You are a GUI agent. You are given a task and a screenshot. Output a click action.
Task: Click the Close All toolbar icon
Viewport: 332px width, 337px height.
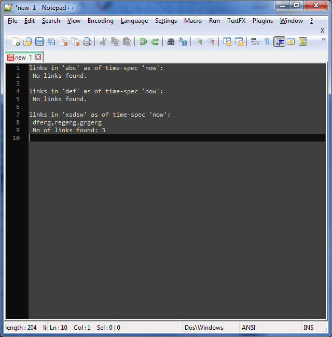pos(75,41)
